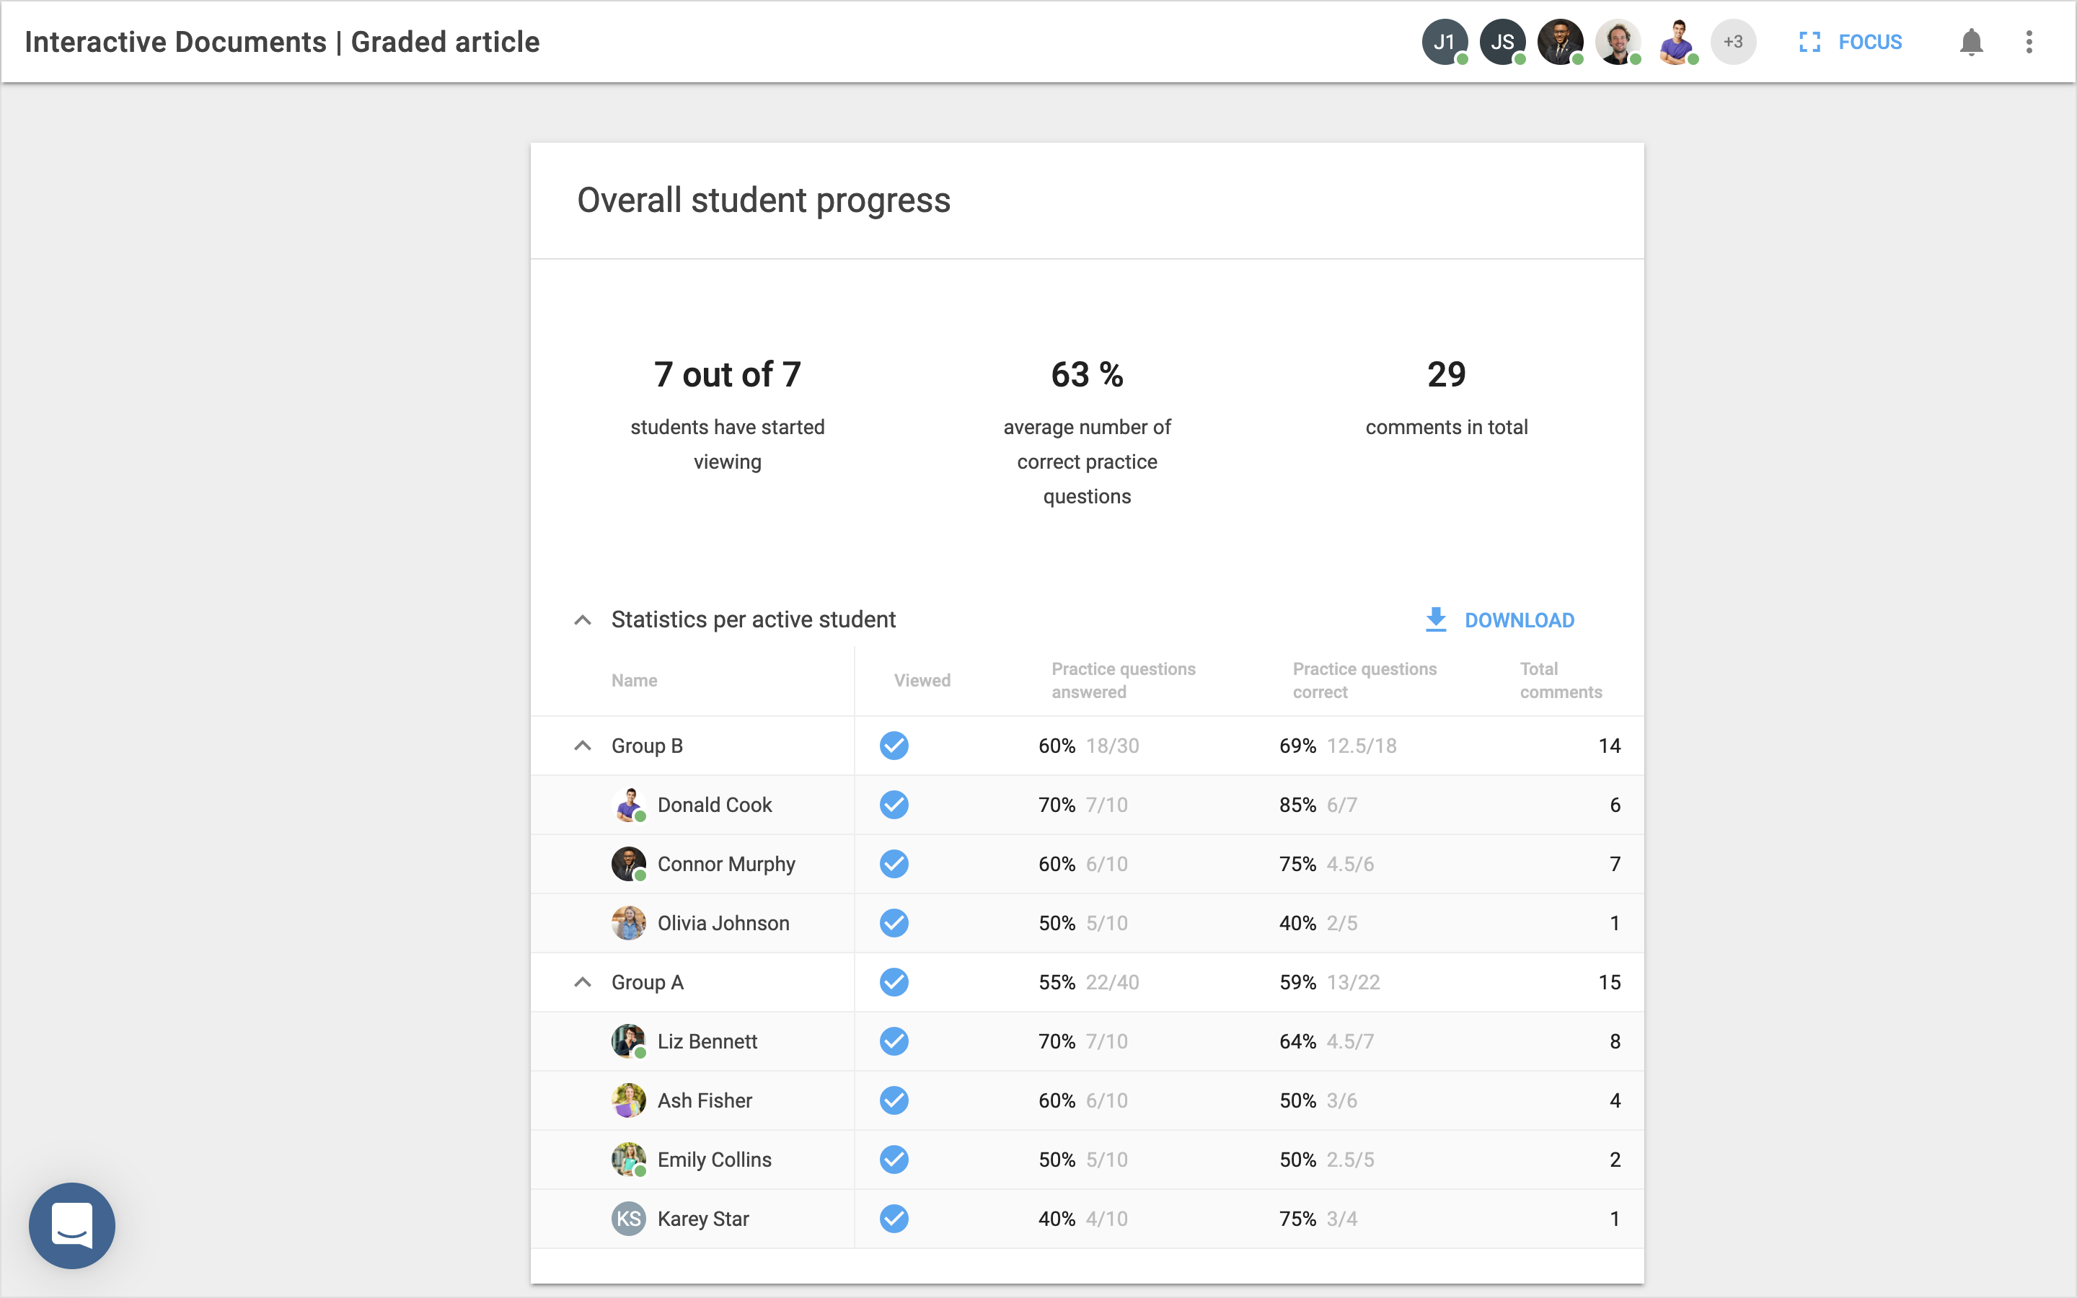The height and width of the screenshot is (1298, 2077).
Task: Click Donald Cook's avatar in table
Action: pos(628,804)
